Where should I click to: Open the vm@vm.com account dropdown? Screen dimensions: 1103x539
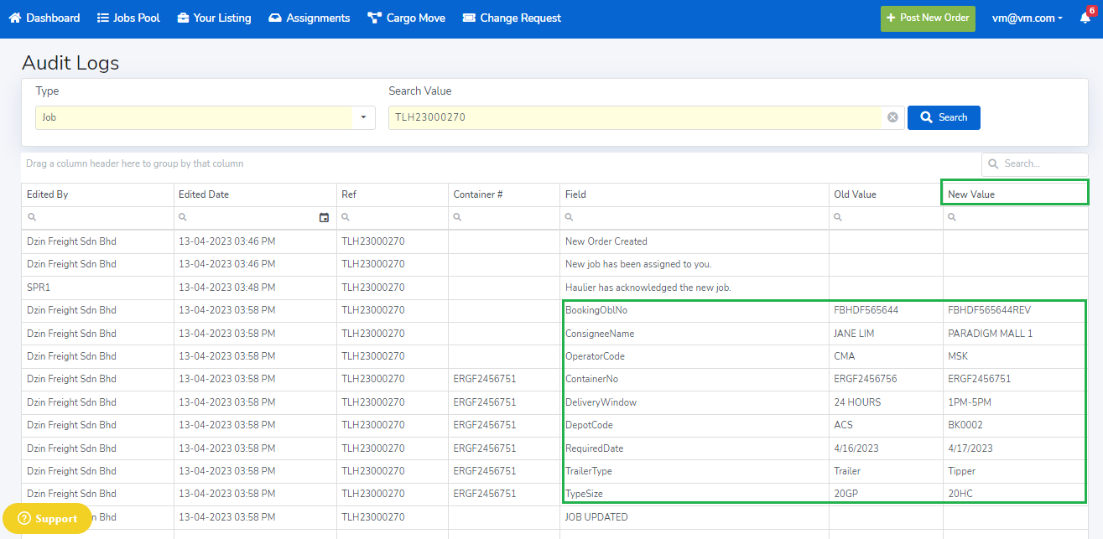click(x=1027, y=18)
